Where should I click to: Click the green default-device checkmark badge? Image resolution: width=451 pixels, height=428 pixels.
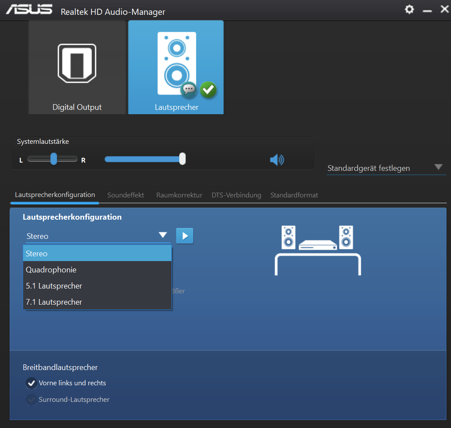point(208,90)
